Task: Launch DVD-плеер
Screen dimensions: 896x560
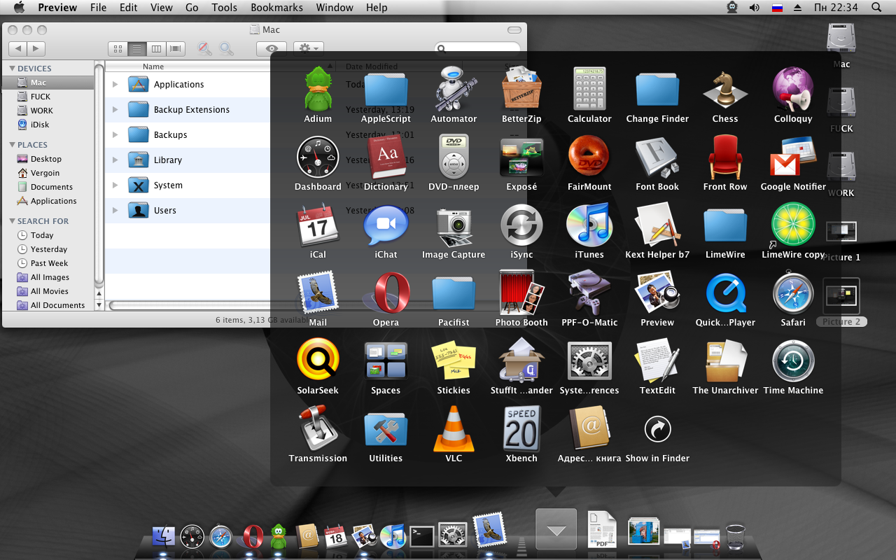Action: click(454, 157)
